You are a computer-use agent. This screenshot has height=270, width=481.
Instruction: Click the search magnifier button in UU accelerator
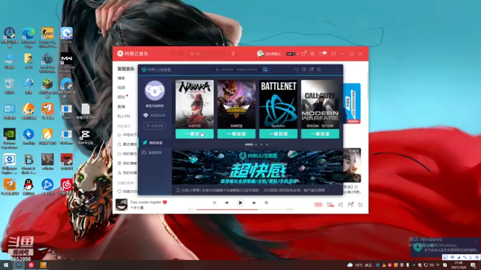tap(265, 70)
